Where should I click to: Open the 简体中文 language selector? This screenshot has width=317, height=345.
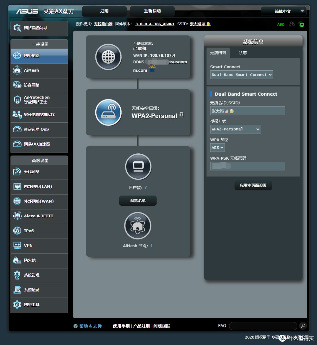pos(284,11)
